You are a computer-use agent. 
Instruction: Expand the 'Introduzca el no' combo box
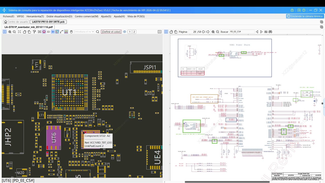point(93,32)
